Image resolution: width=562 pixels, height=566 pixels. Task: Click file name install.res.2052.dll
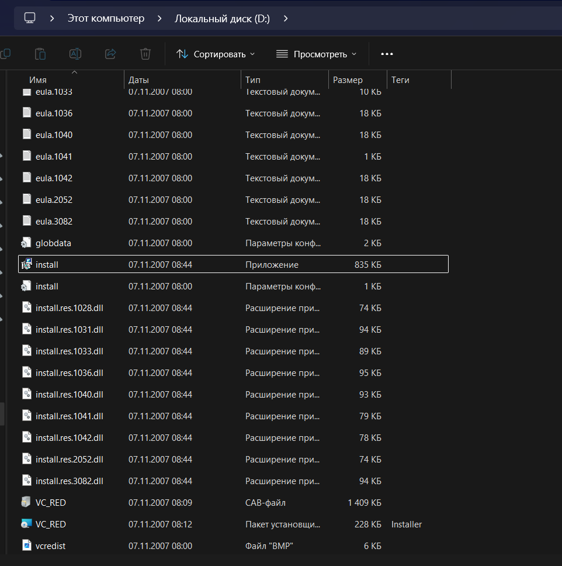tap(70, 460)
